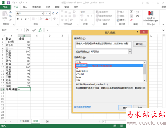Click the Sort and Filter icon
The image size is (166, 128).
[137, 12]
